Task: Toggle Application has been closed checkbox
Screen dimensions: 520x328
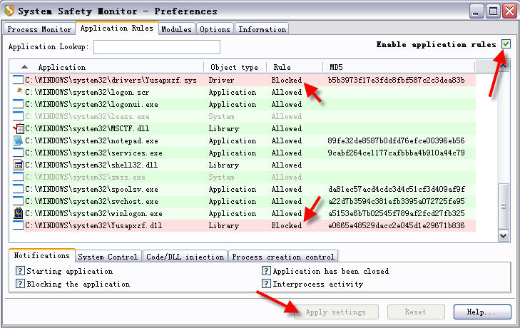Action: [266, 271]
